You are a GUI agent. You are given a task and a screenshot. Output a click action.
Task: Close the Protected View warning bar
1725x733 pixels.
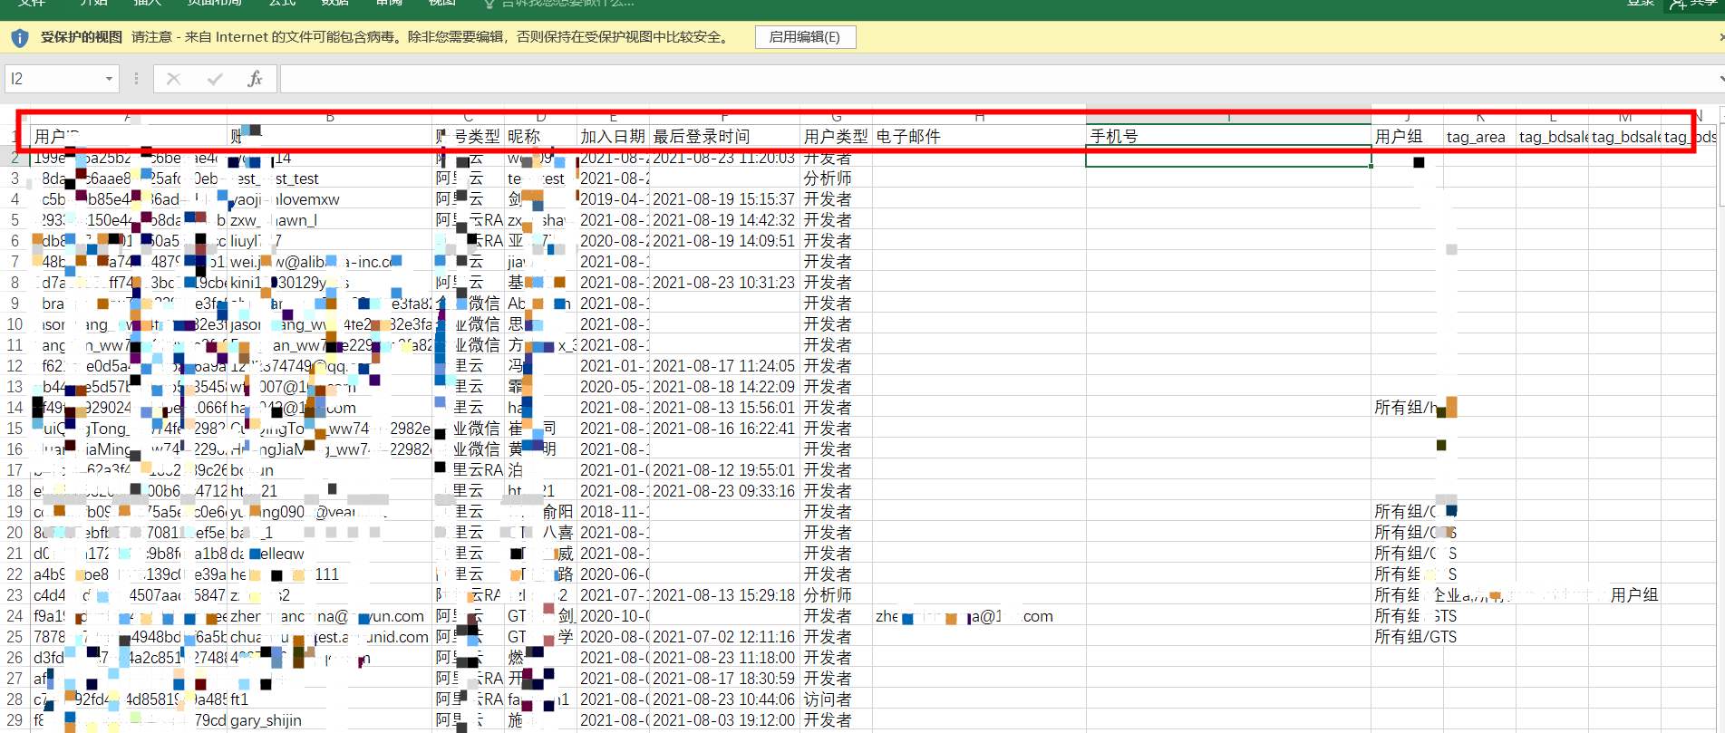1720,37
